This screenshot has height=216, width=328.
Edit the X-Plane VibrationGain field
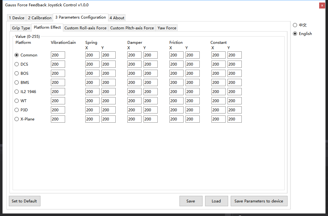pos(58,119)
